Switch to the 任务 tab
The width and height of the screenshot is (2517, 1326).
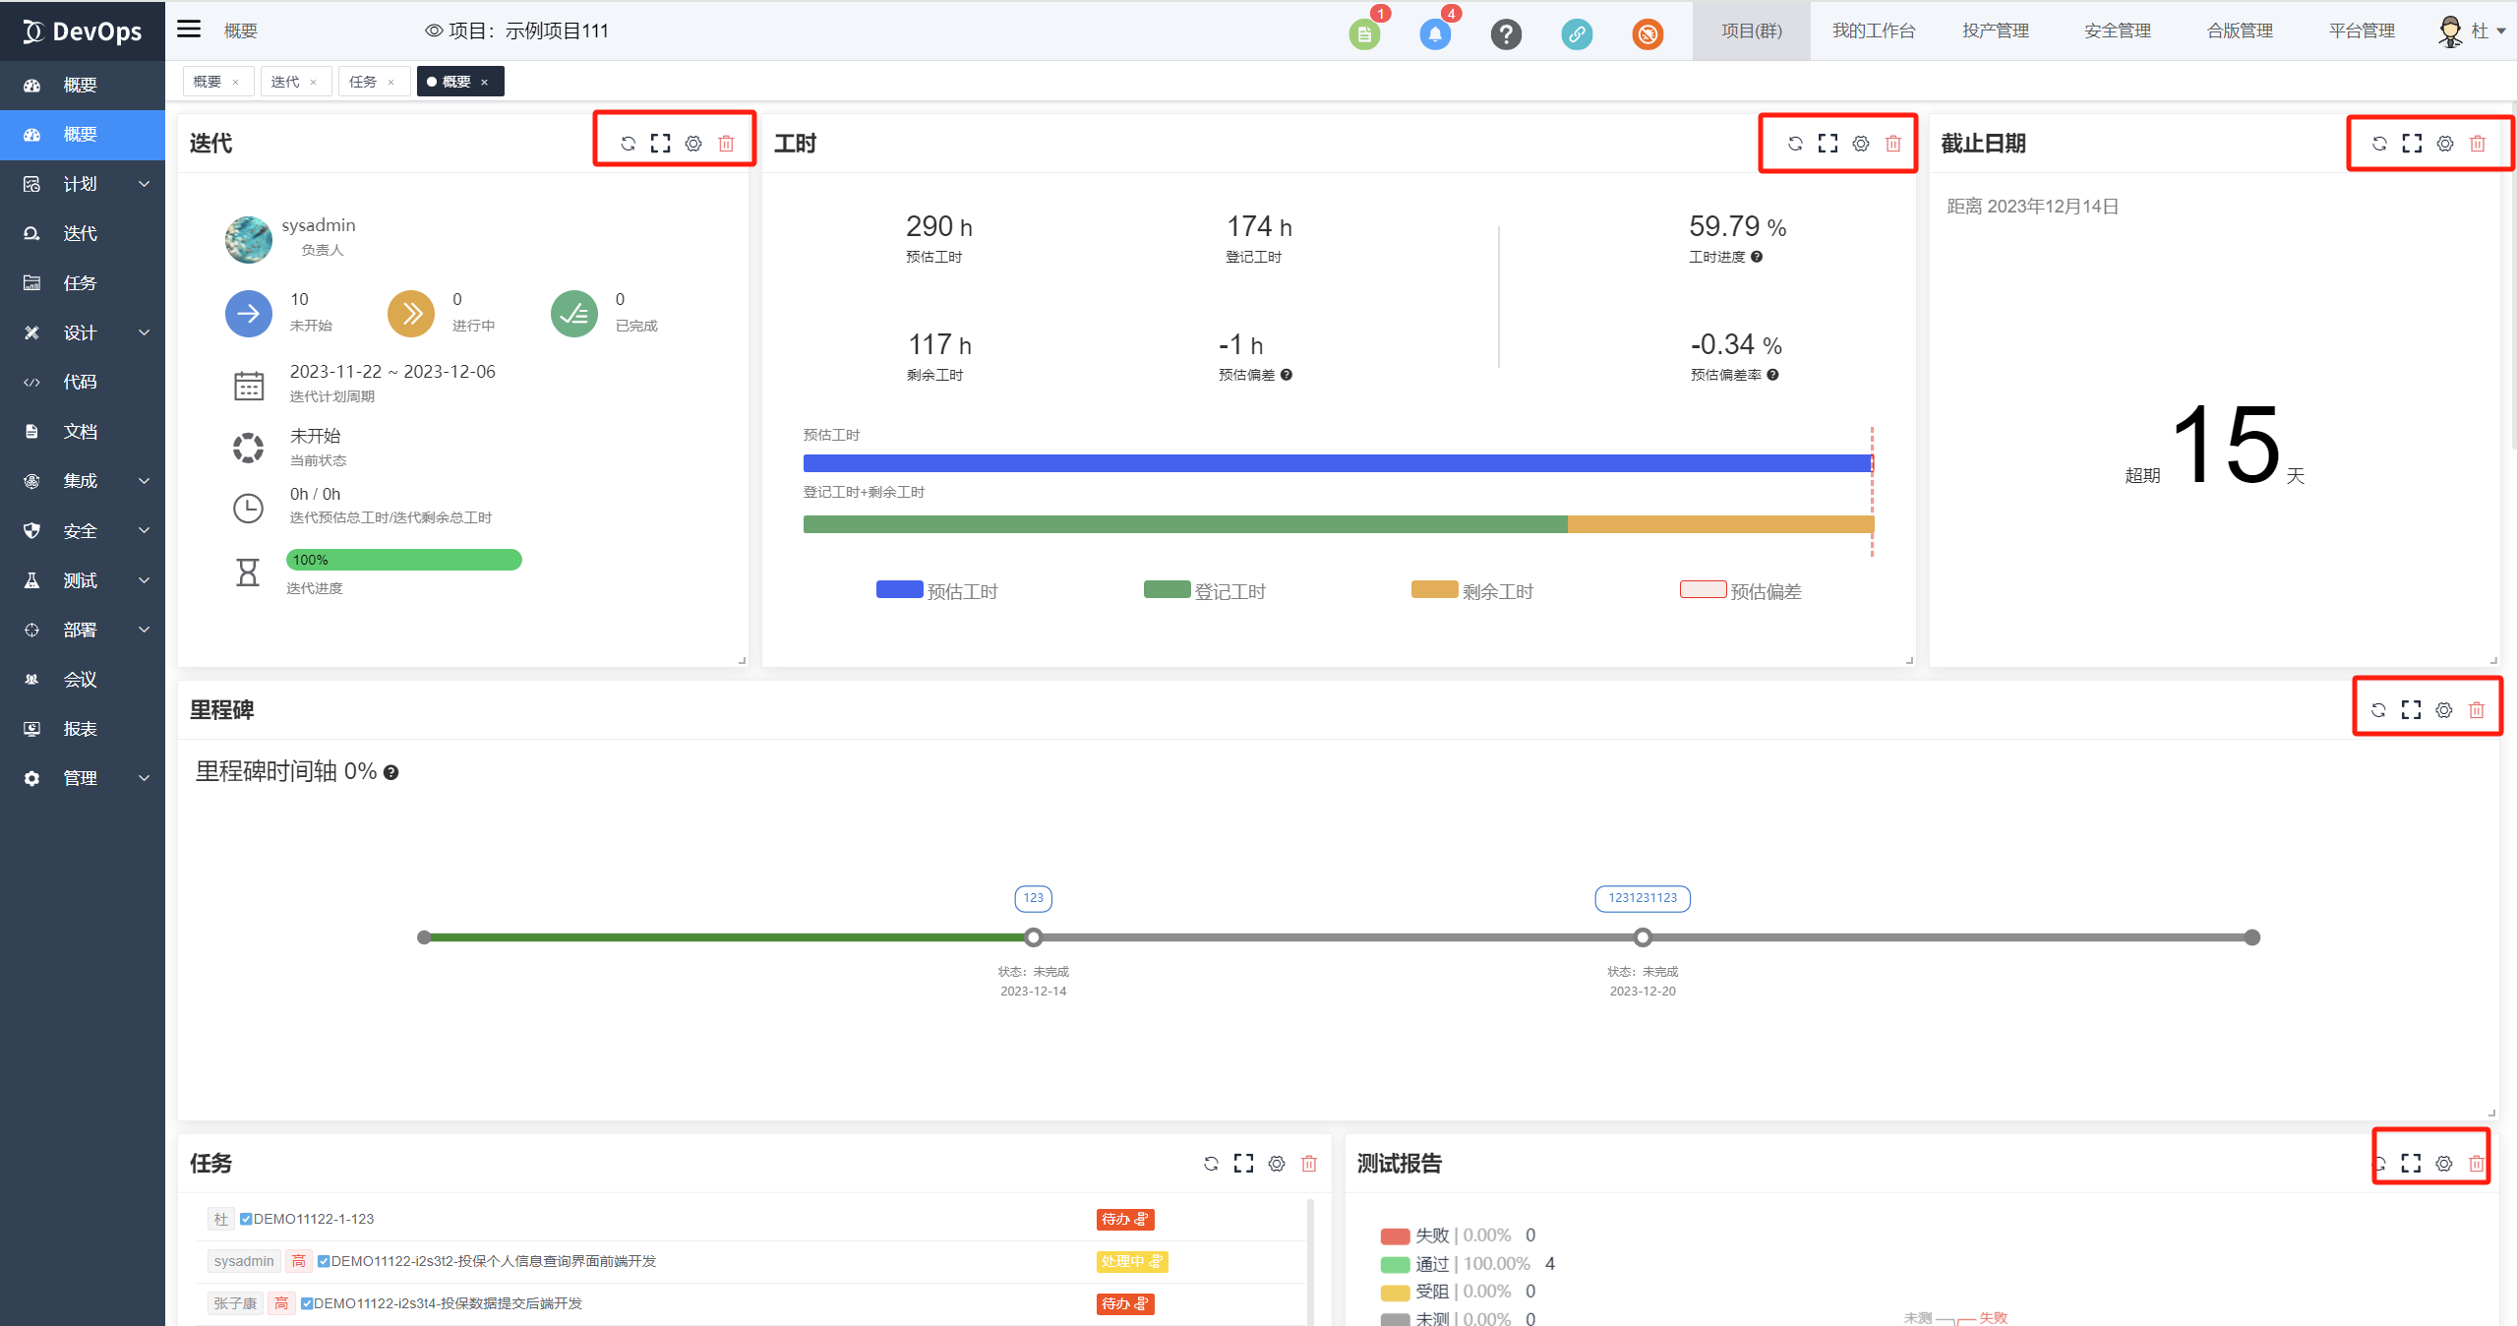point(363,82)
